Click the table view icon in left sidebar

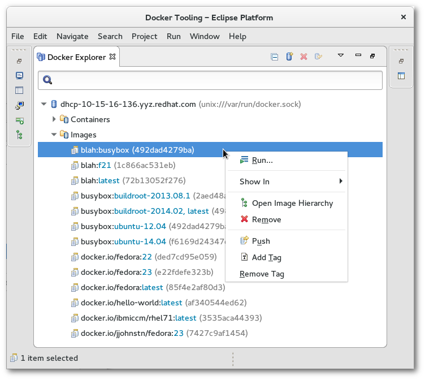pos(19,90)
